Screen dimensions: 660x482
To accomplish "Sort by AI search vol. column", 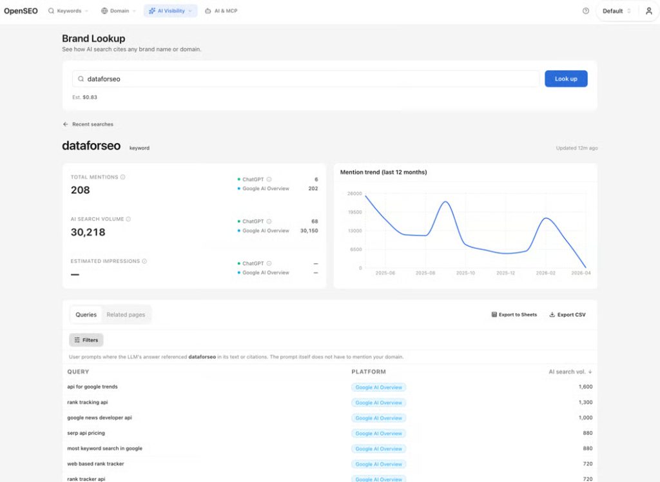I will point(570,372).
